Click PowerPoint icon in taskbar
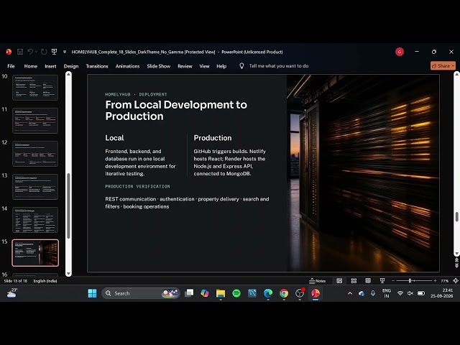Screen dimensions: 460x345 316,293
